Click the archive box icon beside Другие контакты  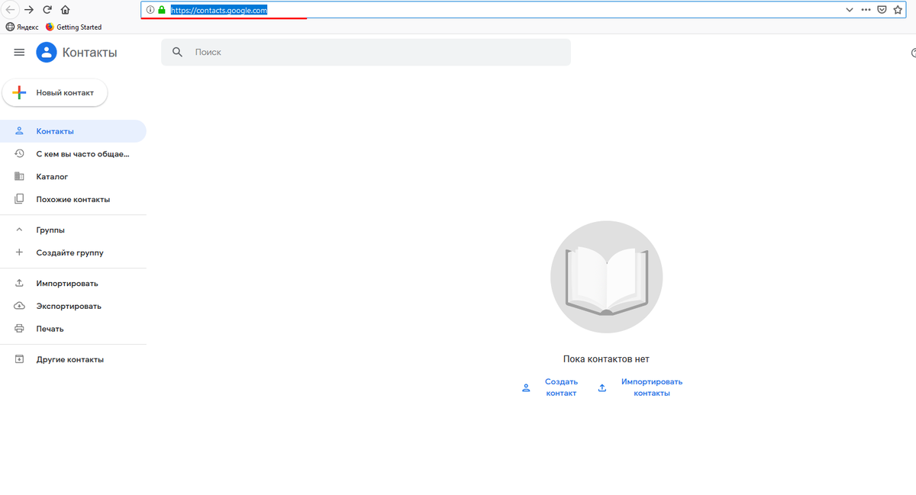[x=20, y=359]
